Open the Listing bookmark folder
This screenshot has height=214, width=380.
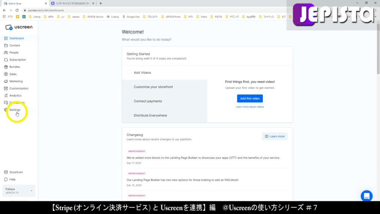(35, 17)
